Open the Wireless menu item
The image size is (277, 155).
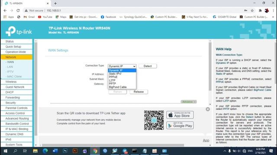(16, 82)
